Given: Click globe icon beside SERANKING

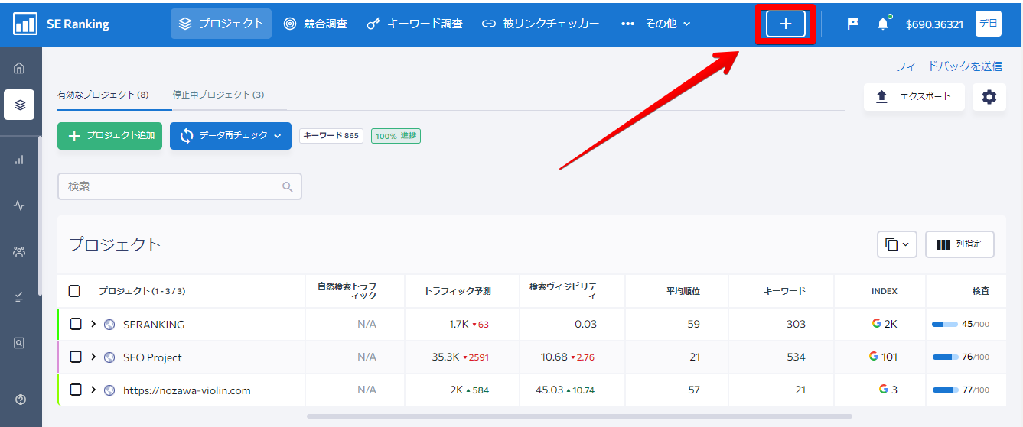Looking at the screenshot, I should pos(109,325).
